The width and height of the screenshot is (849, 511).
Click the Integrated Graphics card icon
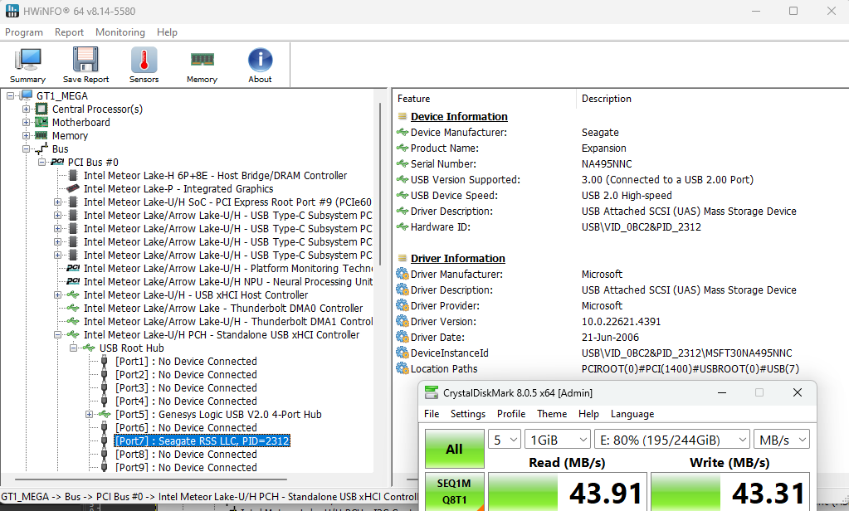tap(73, 188)
